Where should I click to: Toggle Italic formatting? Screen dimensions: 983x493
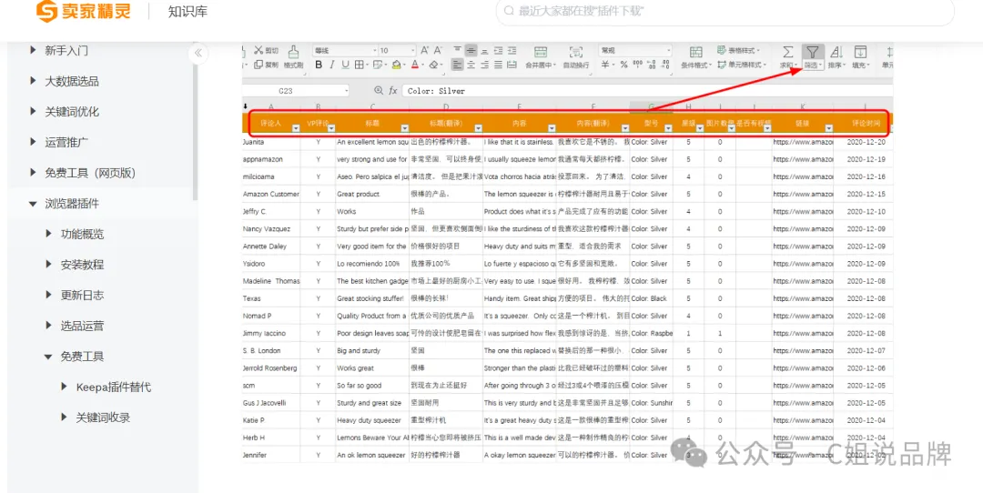332,65
